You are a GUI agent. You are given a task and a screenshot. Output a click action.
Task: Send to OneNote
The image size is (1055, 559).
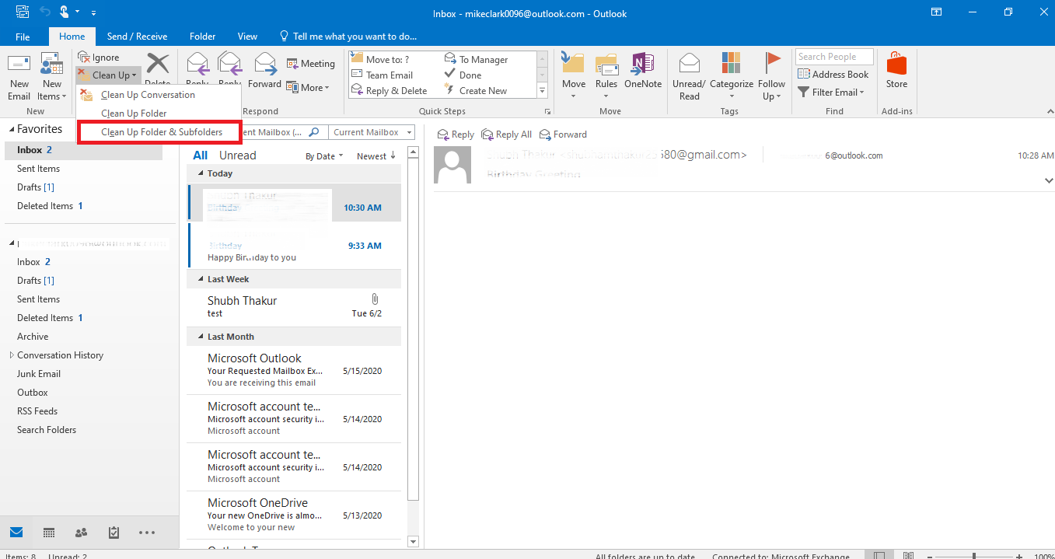[x=643, y=72]
